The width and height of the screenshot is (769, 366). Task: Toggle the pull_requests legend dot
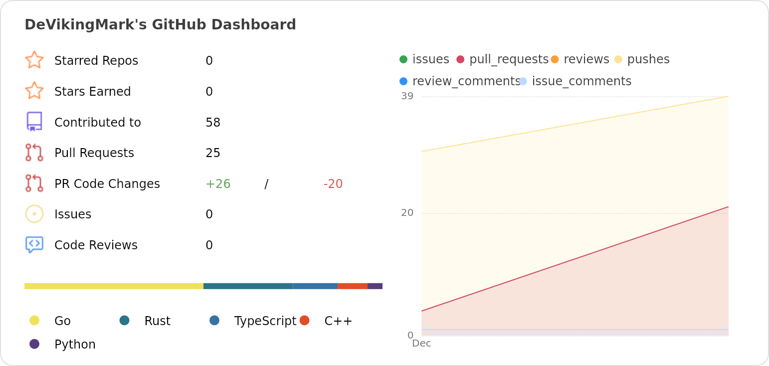click(460, 59)
